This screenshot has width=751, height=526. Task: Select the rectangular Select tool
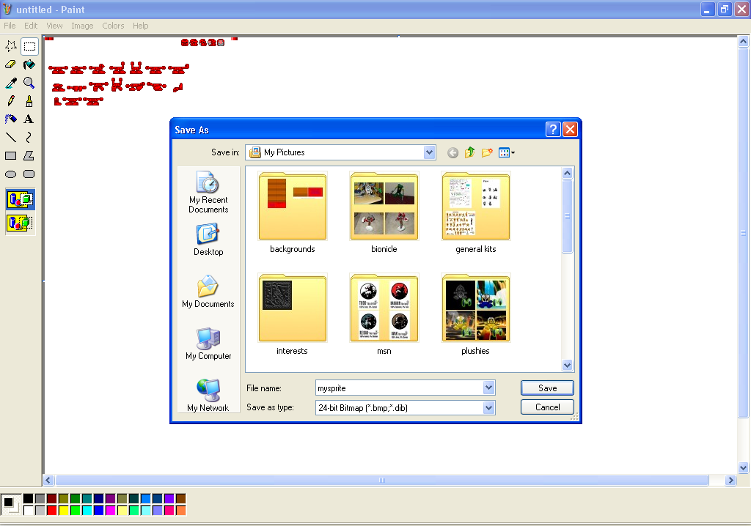click(x=29, y=46)
